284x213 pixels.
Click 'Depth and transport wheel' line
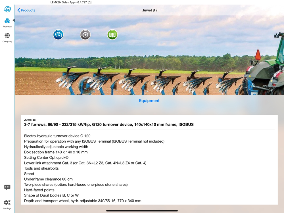pos(83,201)
